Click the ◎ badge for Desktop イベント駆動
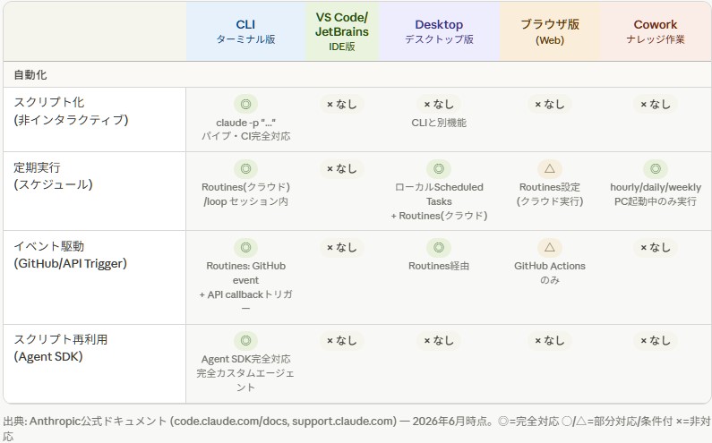 439,247
